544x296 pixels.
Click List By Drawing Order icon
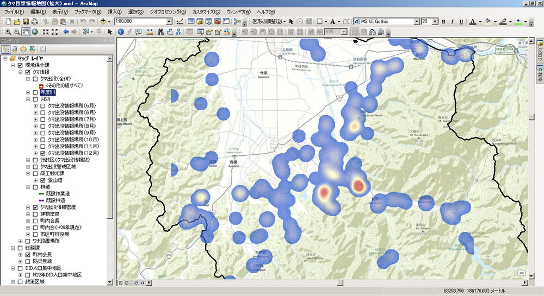[6, 49]
